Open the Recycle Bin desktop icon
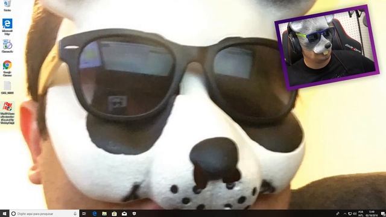This screenshot has width=386, height=217. pos(7,5)
